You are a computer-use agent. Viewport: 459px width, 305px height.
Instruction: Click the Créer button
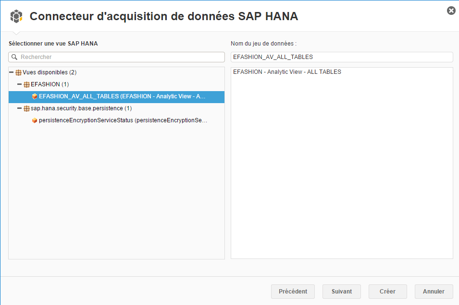[387, 292]
